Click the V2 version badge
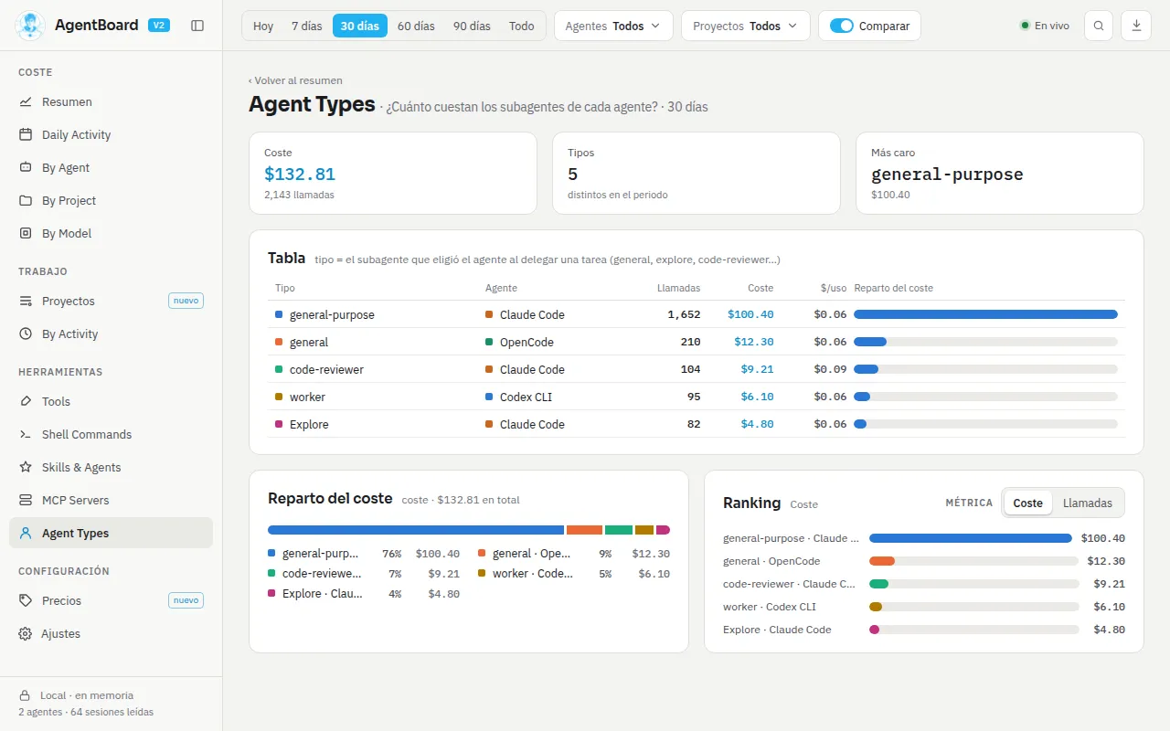This screenshot has height=731, width=1170. point(158,26)
